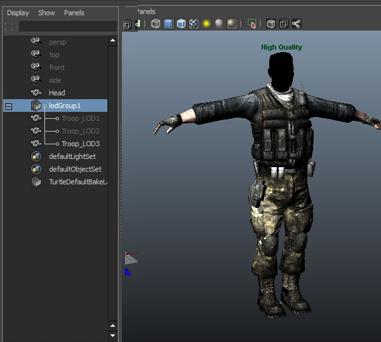Select lodGroup1 in the outliner
This screenshot has width=381, height=342.
[x=55, y=106]
